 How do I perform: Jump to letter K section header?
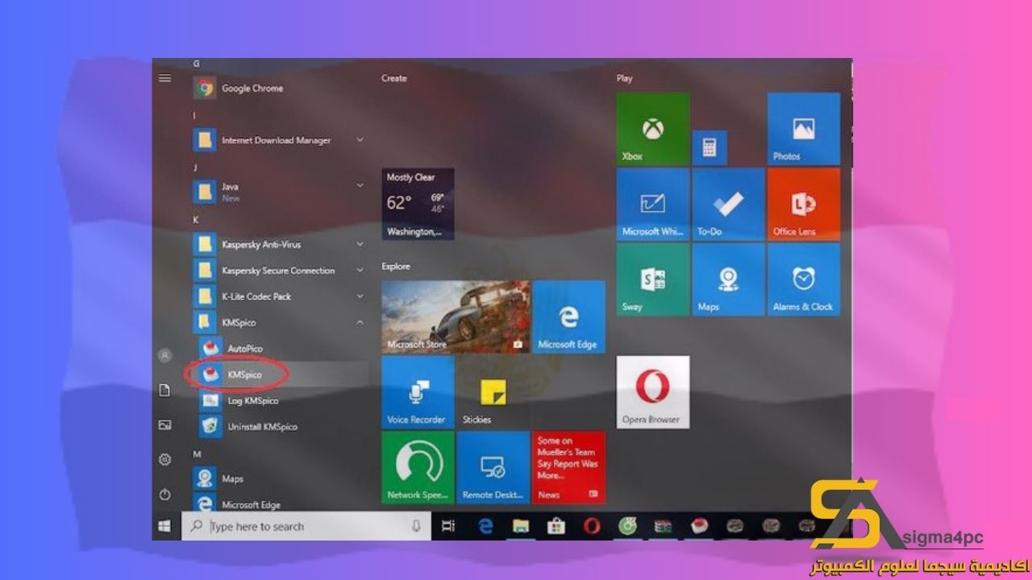point(196,219)
